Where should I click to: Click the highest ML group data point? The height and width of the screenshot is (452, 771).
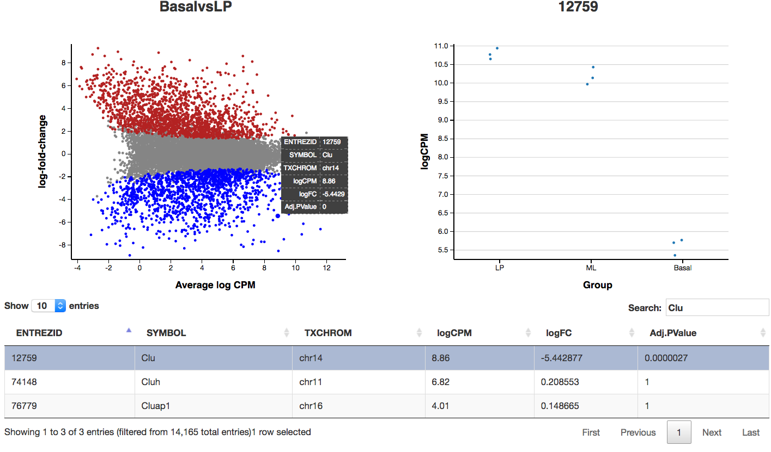tap(593, 67)
